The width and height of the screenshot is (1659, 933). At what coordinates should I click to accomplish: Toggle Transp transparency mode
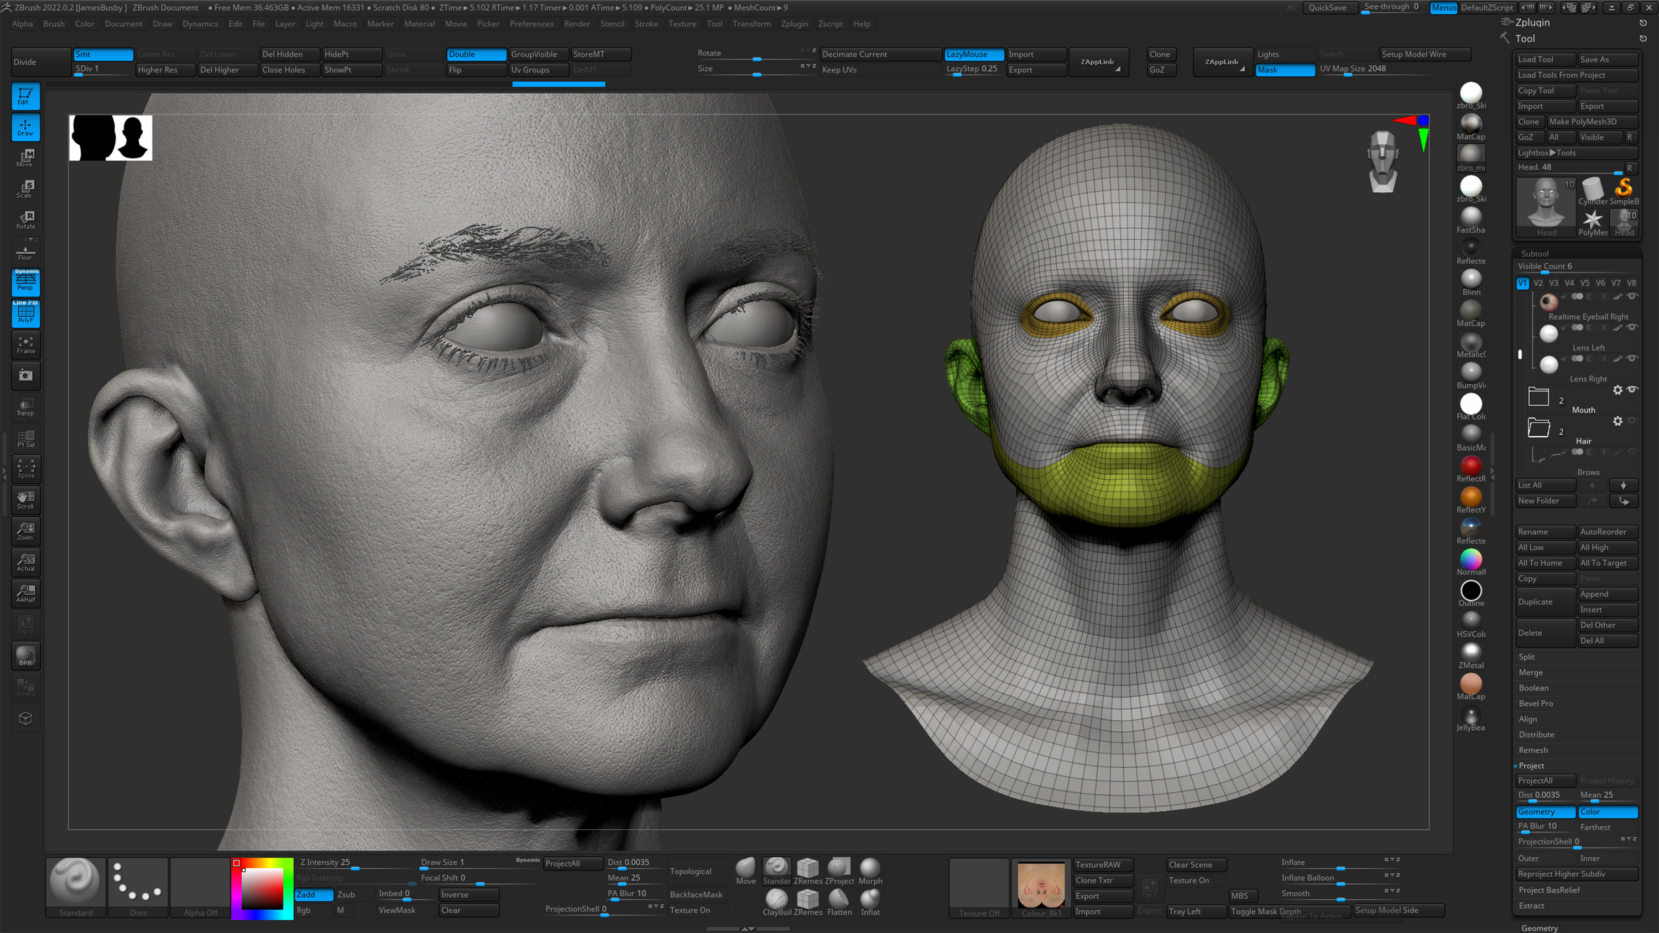[25, 407]
